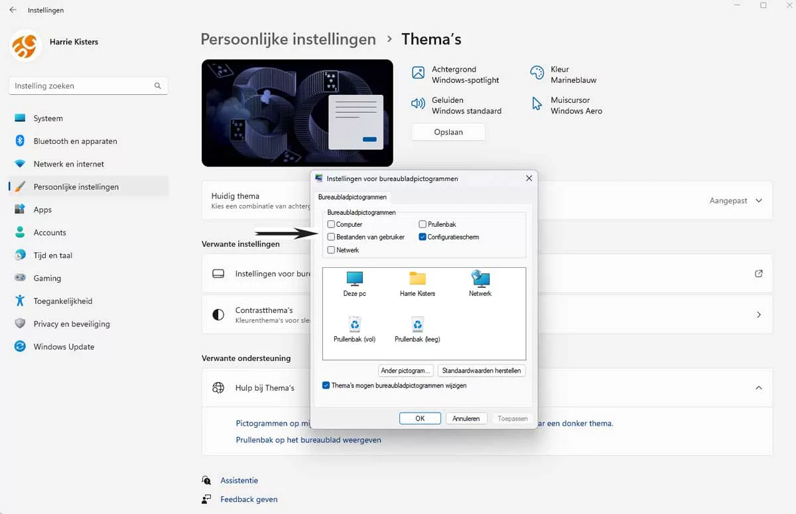Select the Deze pc desktop icon

point(355,283)
